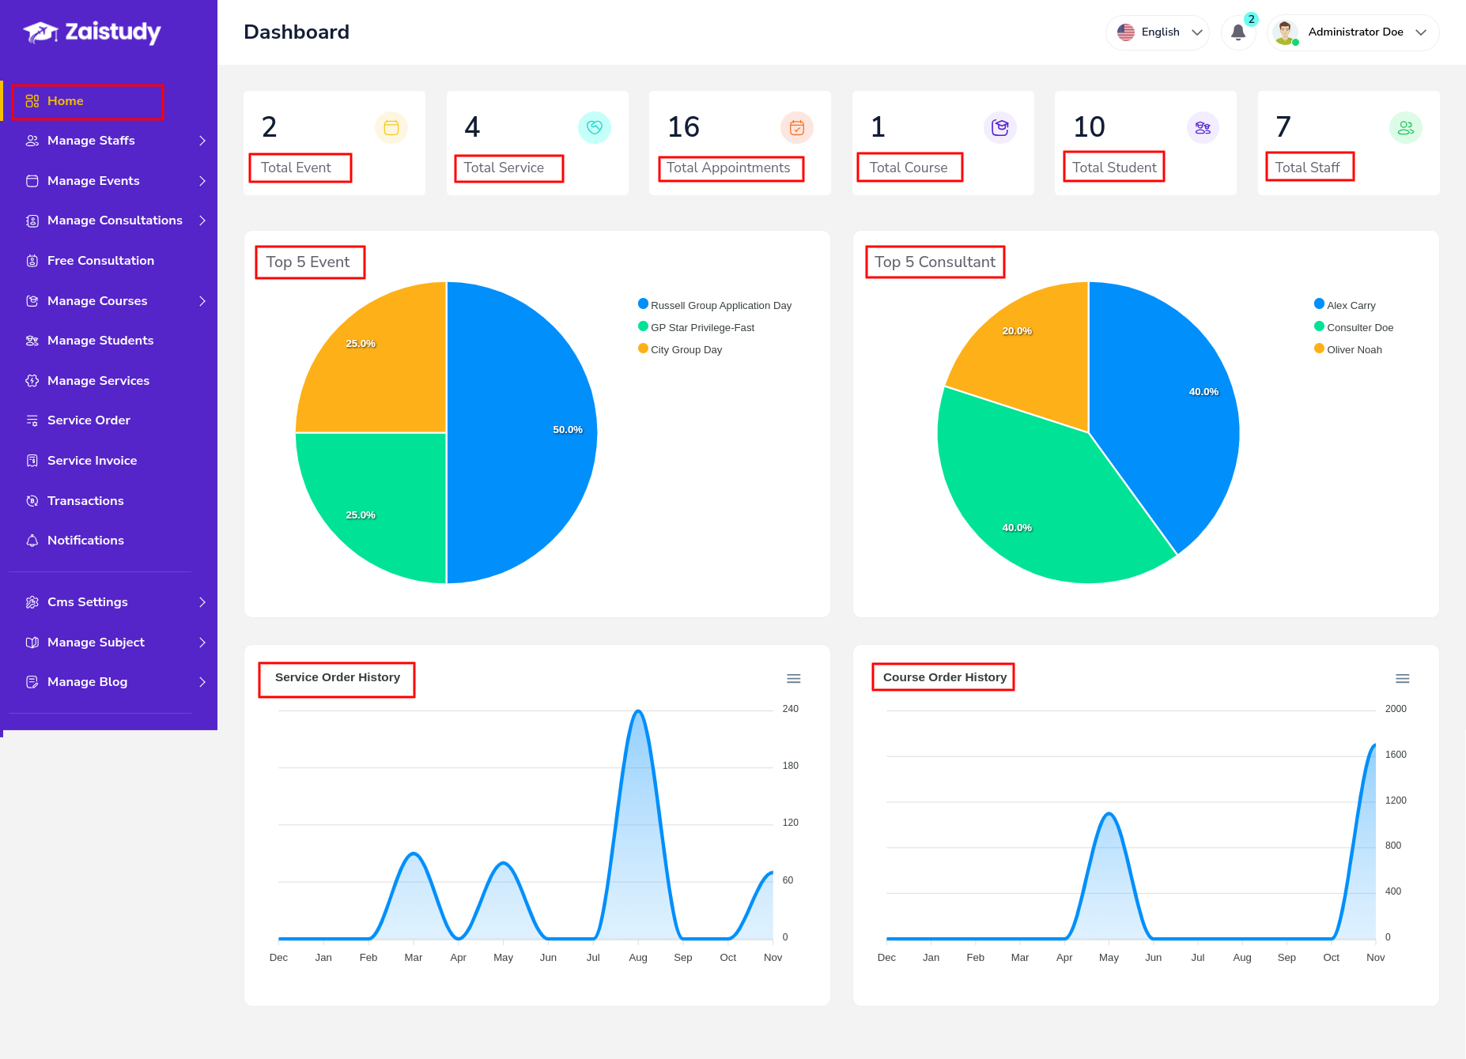Click the Manage Events calendar icon
The height and width of the screenshot is (1059, 1466).
pyautogui.click(x=32, y=181)
